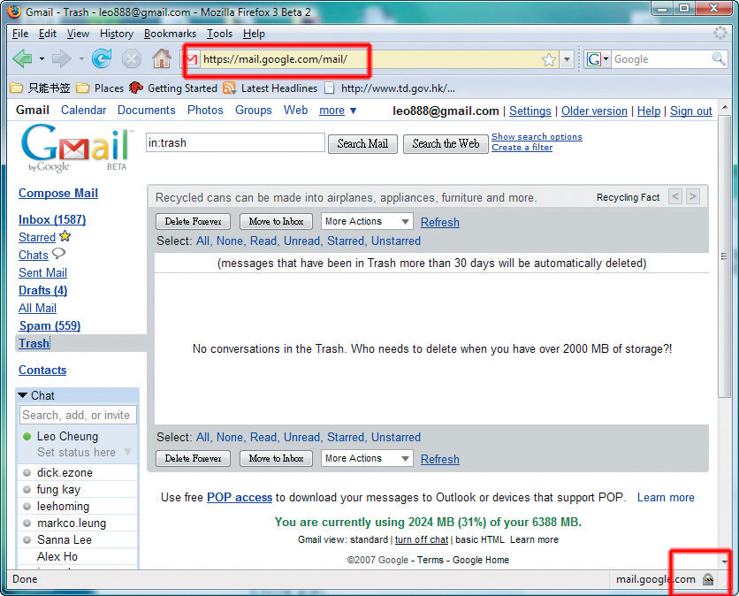Open the History menu
Viewport: 739px width, 596px height.
[117, 34]
